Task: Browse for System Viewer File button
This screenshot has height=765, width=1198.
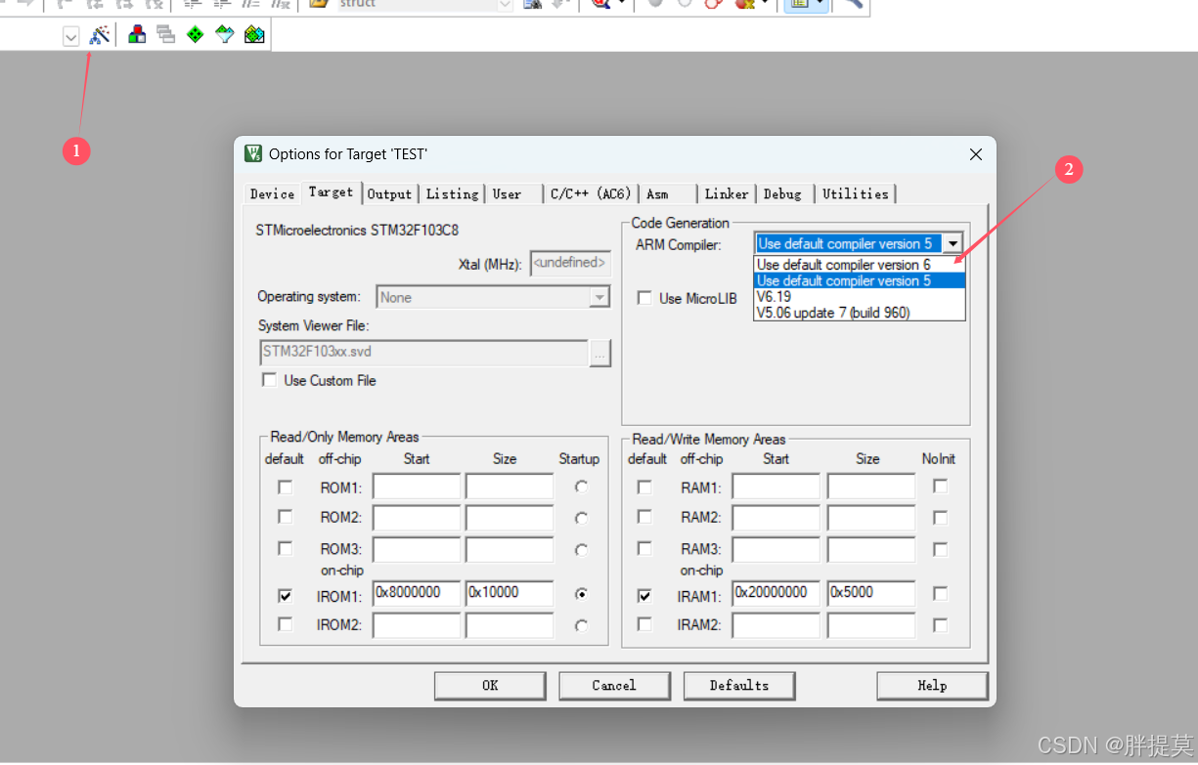Action: pos(600,354)
